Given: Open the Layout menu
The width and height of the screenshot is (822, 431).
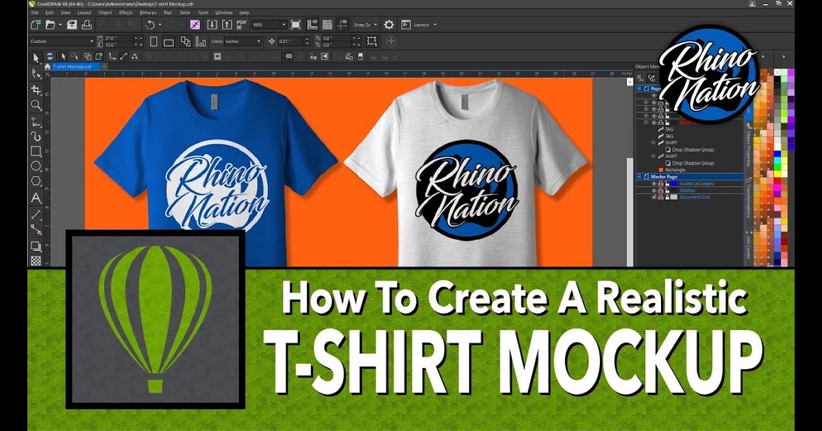Looking at the screenshot, I should pyautogui.click(x=84, y=12).
